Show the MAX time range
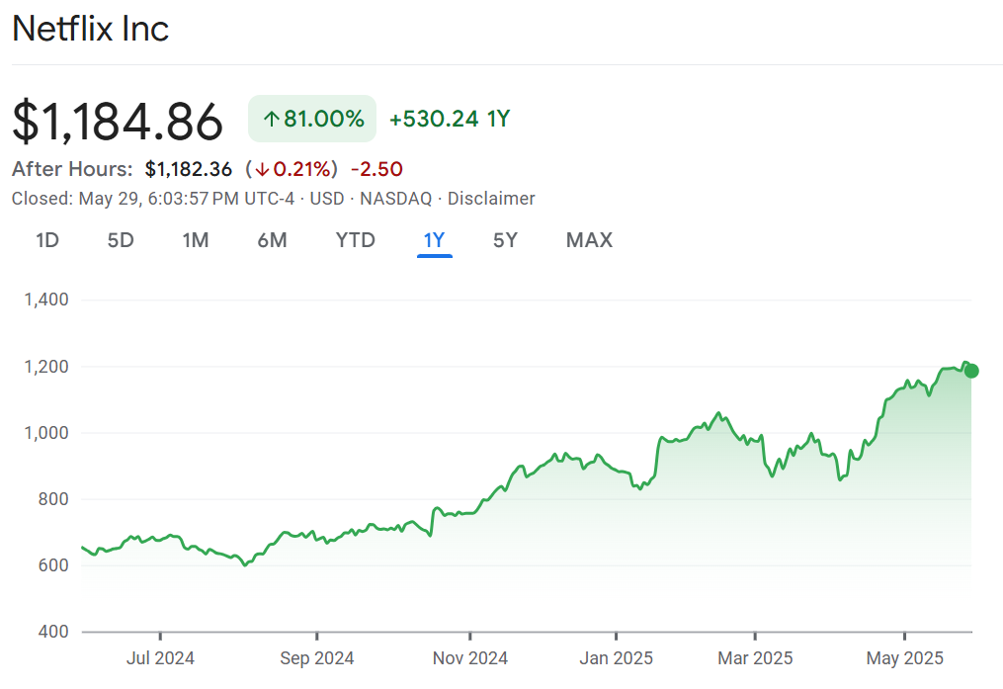 [589, 240]
